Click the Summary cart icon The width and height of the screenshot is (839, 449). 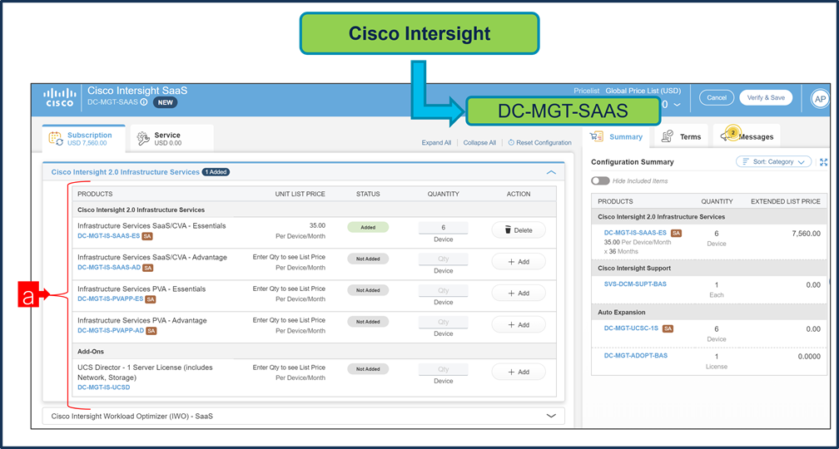[597, 137]
